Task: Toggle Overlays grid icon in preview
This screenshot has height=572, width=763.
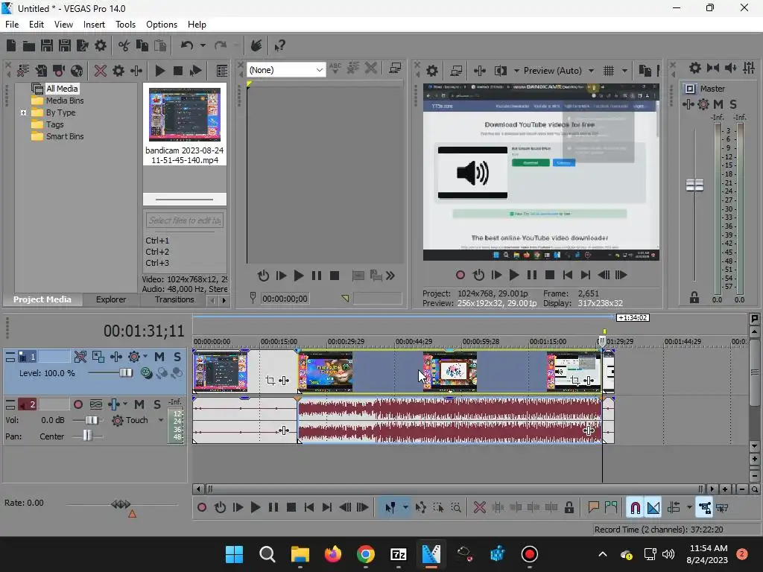Action: point(609,71)
